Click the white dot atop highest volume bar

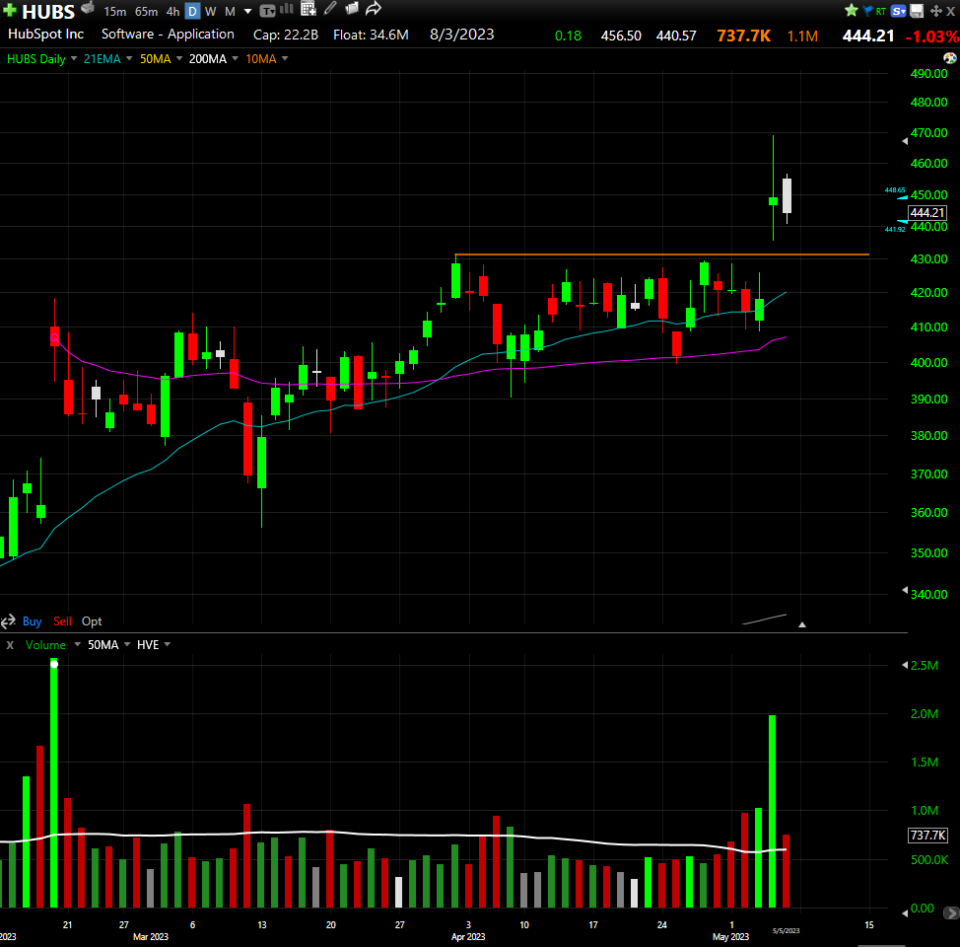coord(54,665)
